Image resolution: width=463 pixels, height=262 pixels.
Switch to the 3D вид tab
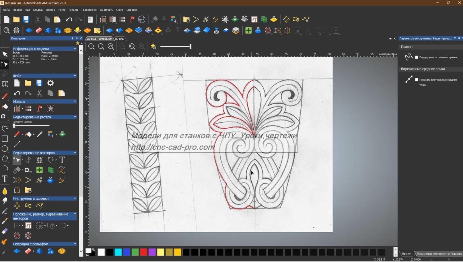[119, 39]
